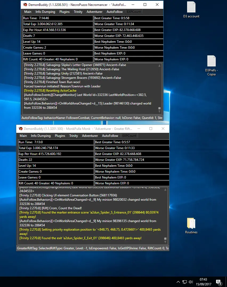This screenshot has width=227, height=287.
Task: Click log scroll down arrow in Necromancer window
Action: pos(159,111)
